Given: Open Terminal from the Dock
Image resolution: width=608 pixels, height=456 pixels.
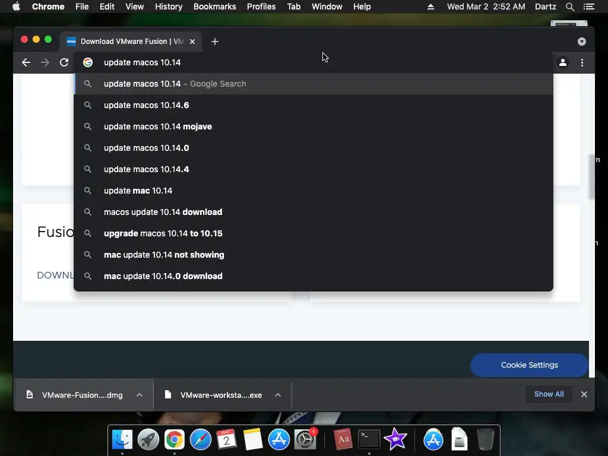Looking at the screenshot, I should tap(369, 439).
